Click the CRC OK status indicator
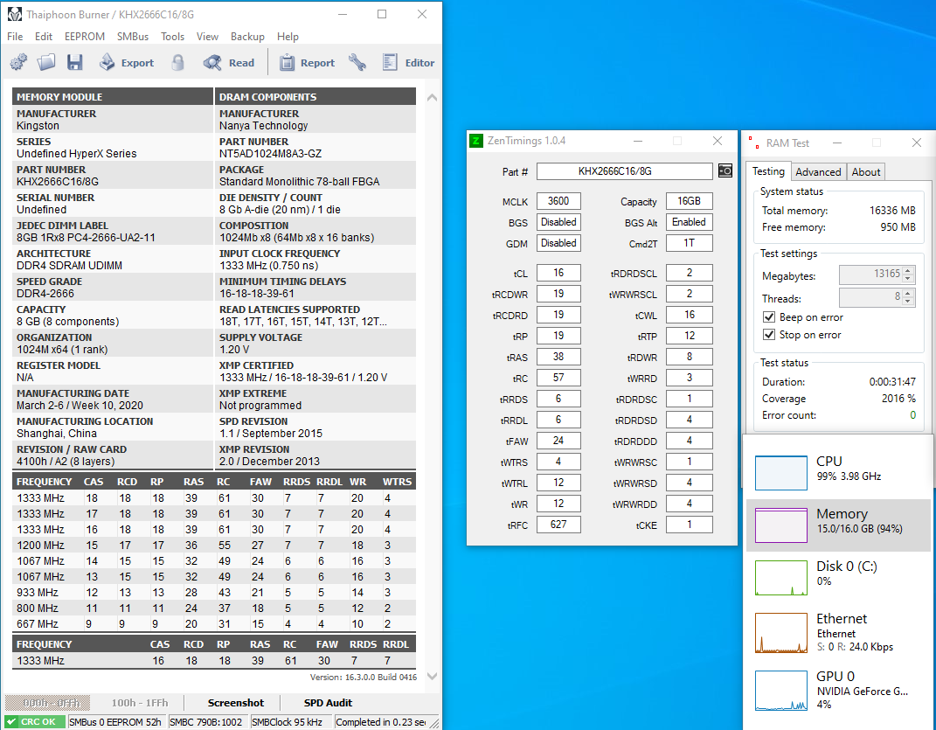This screenshot has width=936, height=730. [35, 721]
